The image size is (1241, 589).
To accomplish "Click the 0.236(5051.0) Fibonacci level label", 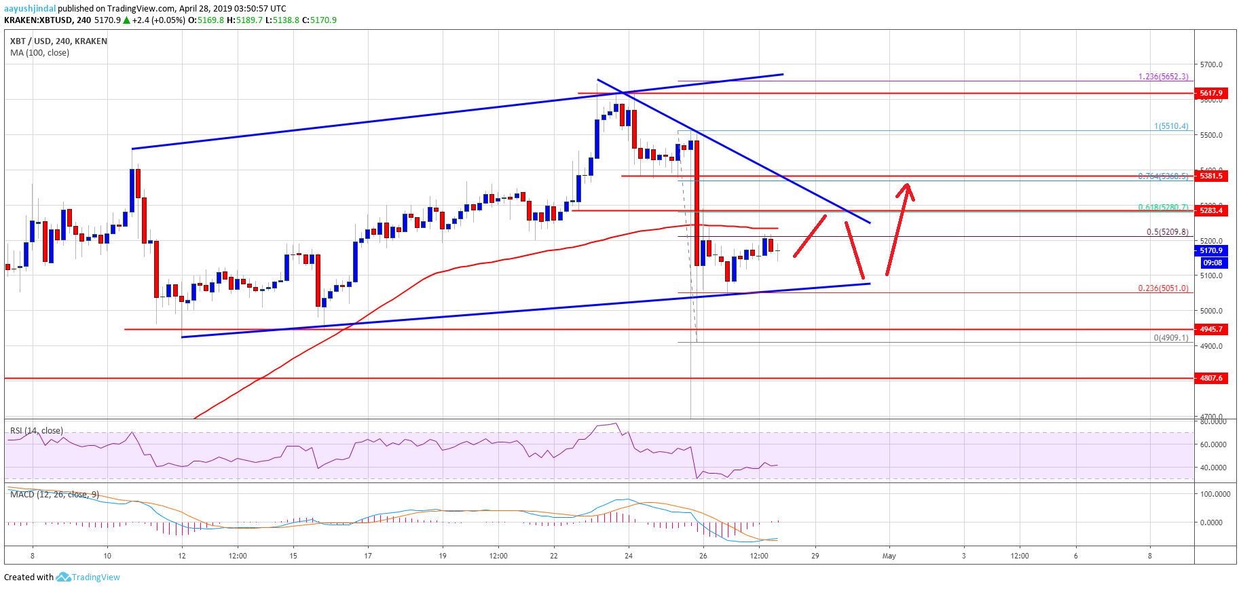I will [1164, 288].
